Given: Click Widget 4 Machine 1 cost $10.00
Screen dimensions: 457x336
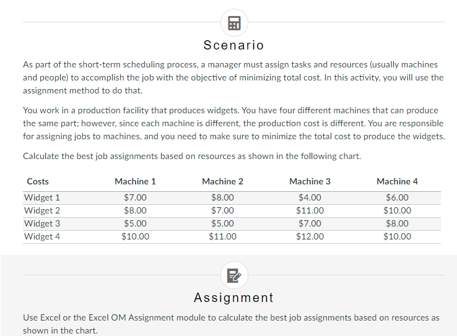Looking at the screenshot, I should tap(135, 236).
